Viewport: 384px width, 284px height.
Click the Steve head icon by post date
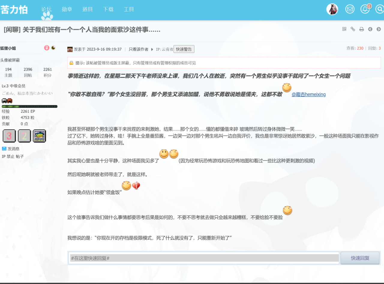pos(70,49)
